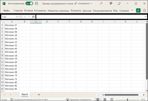Click cell Магазин 35
Viewport: 148px width, 101px height.
click(x=12, y=45)
